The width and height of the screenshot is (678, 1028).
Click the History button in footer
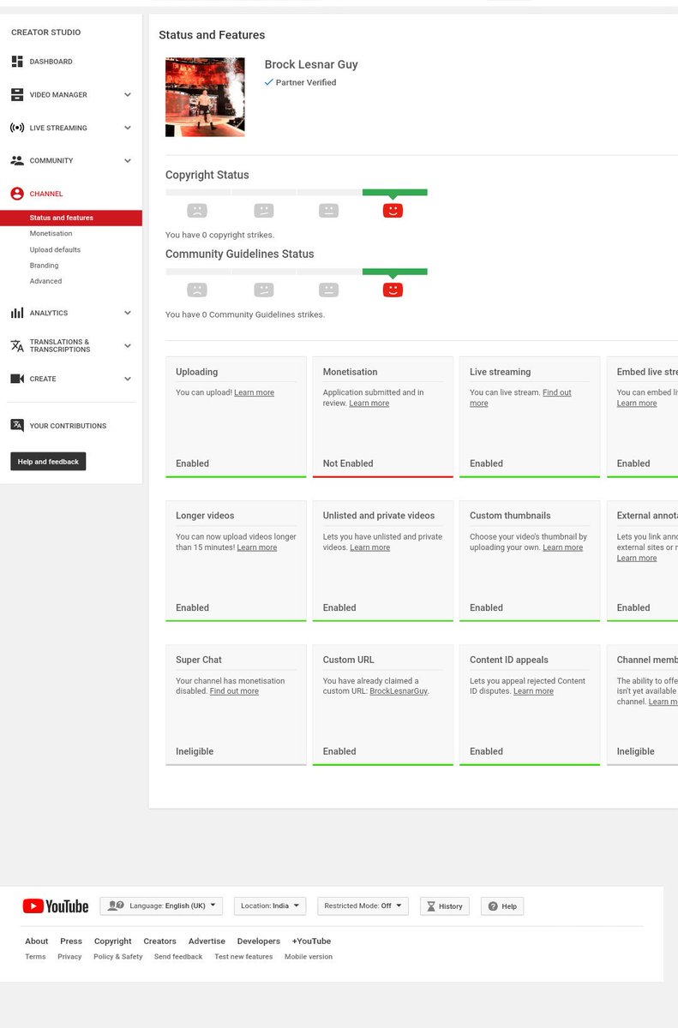pos(445,906)
